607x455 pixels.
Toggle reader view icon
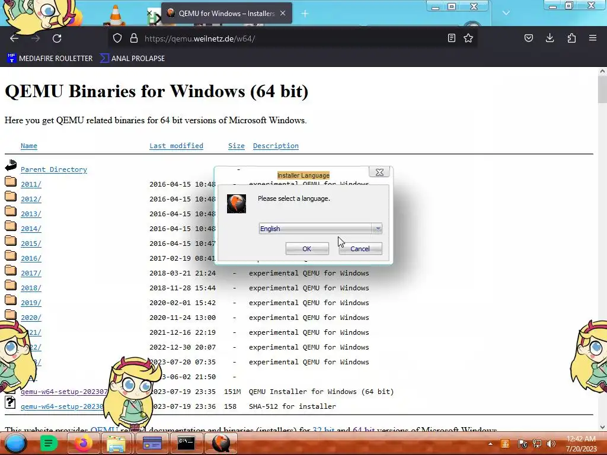pyautogui.click(x=451, y=38)
